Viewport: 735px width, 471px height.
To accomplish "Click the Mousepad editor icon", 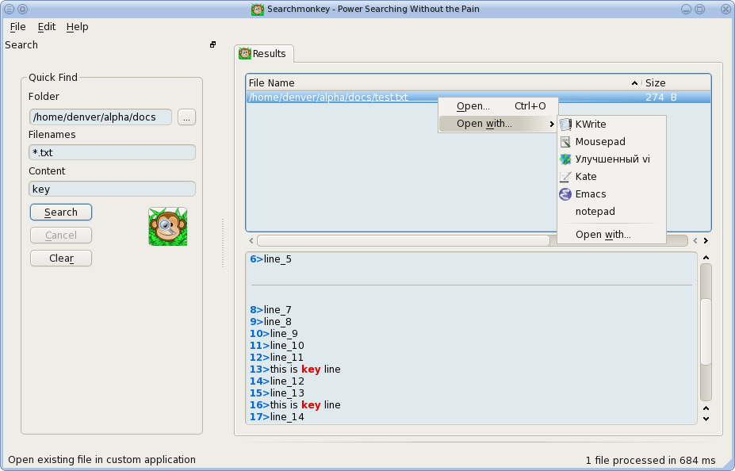I will [x=565, y=141].
